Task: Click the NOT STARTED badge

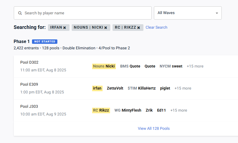Action: (45, 42)
